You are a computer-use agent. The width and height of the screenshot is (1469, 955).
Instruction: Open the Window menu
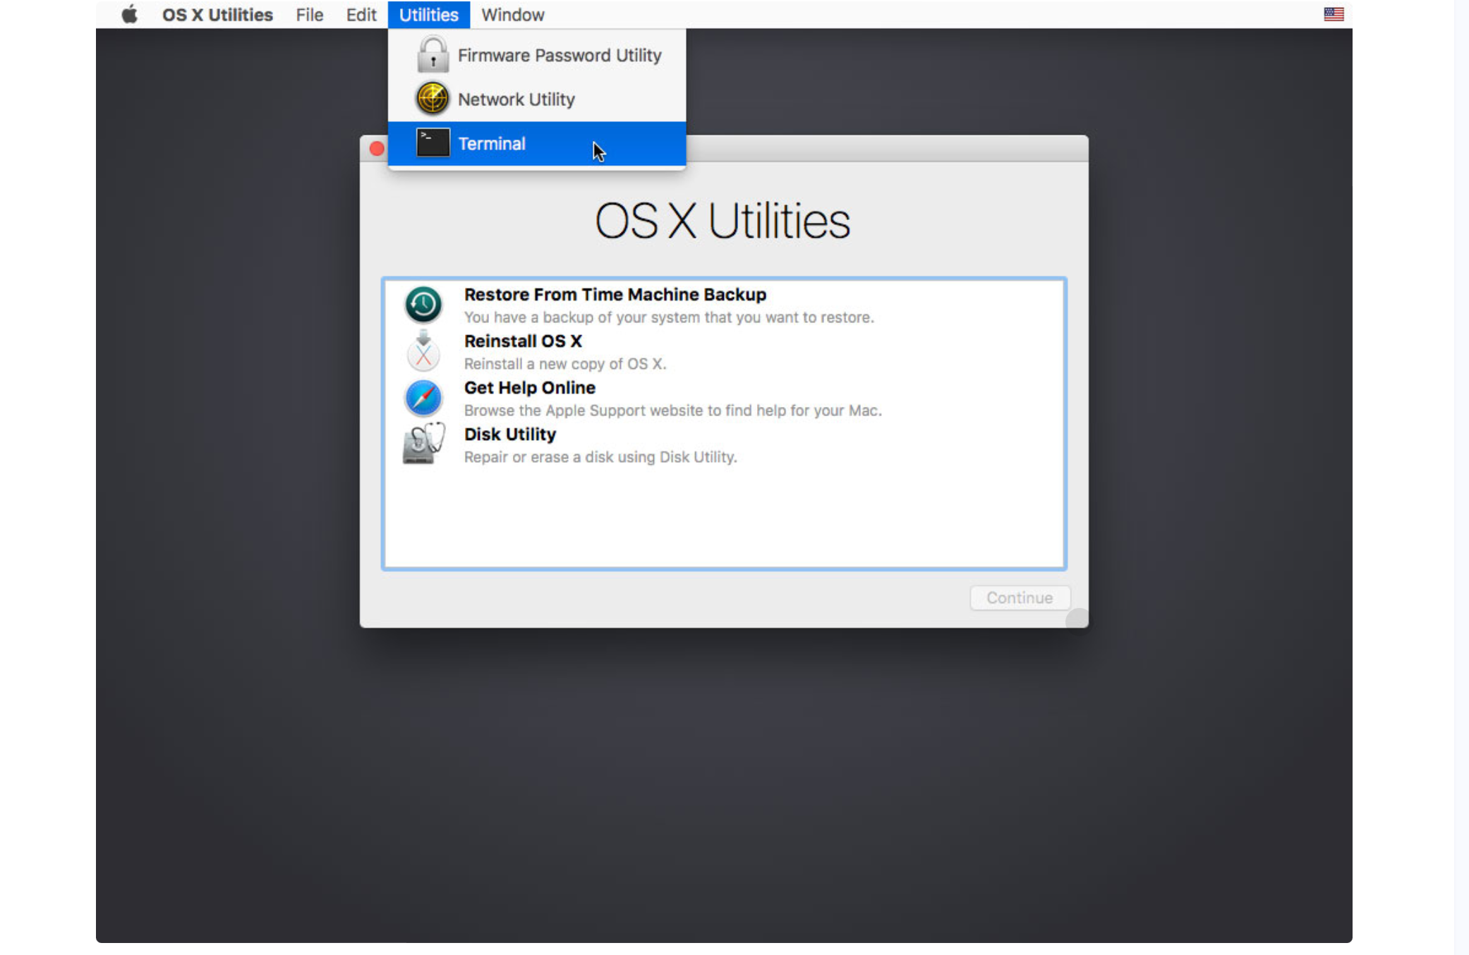(512, 15)
